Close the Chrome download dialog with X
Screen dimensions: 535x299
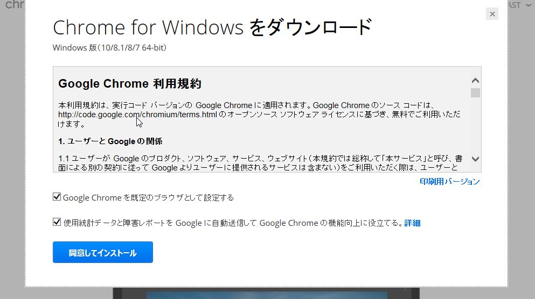(492, 14)
